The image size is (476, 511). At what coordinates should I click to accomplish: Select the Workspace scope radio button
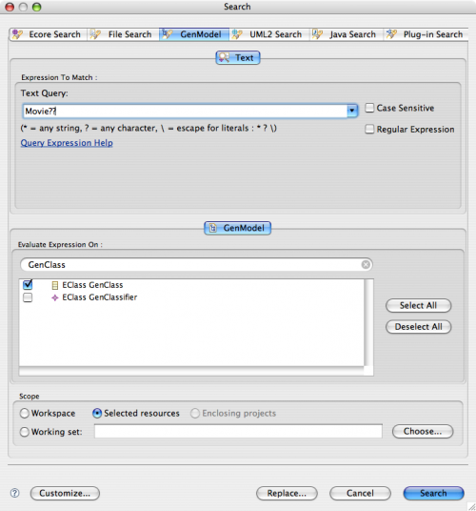tap(25, 413)
